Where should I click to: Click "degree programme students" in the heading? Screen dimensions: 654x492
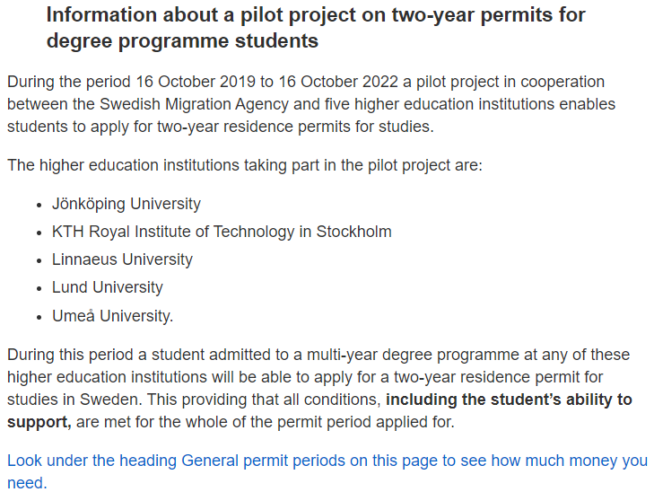pyautogui.click(x=182, y=41)
